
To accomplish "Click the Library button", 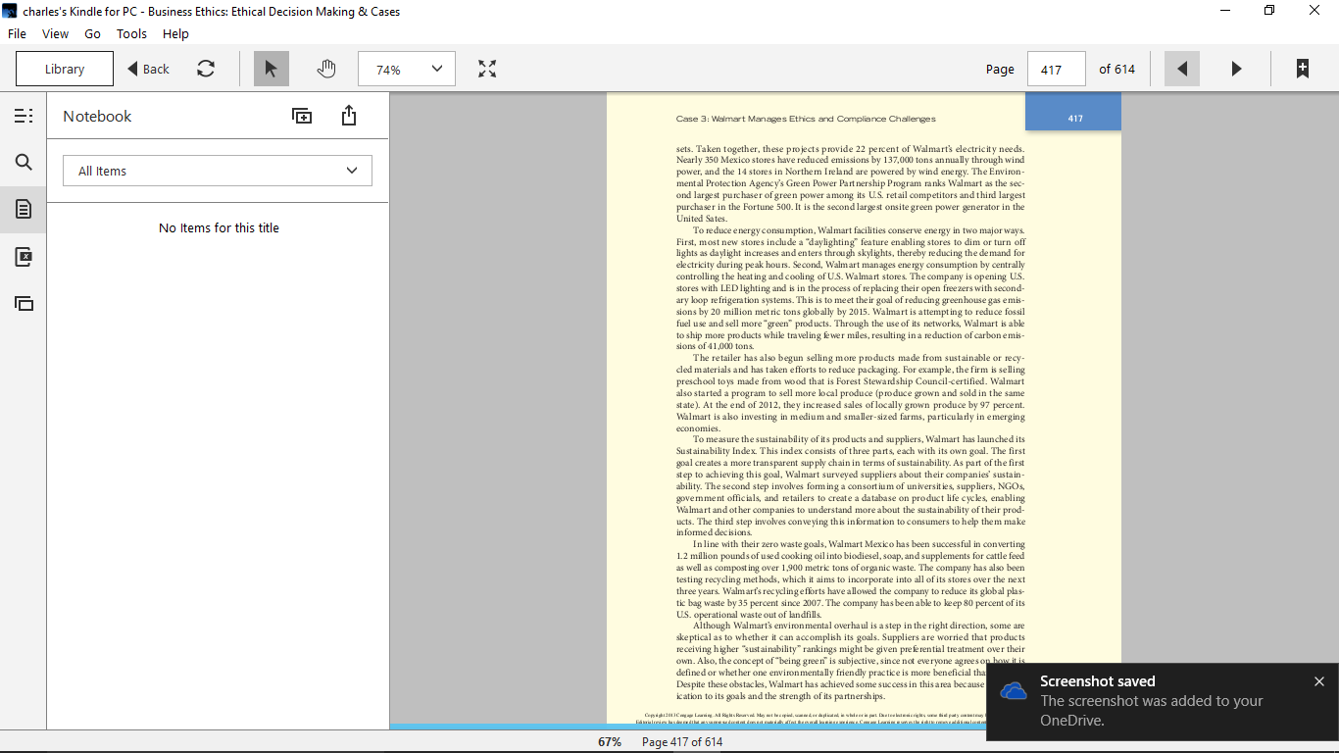I will click(x=65, y=69).
